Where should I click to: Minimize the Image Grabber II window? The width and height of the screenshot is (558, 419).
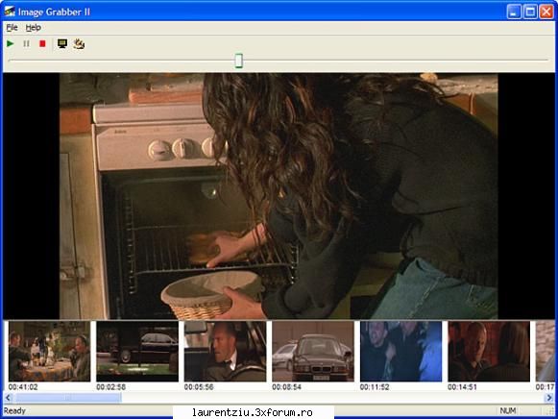click(514, 12)
